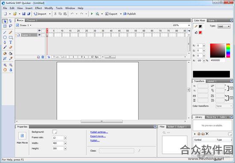Open the Frame rate dropdown arrow
The image size is (235, 163).
click(65, 138)
